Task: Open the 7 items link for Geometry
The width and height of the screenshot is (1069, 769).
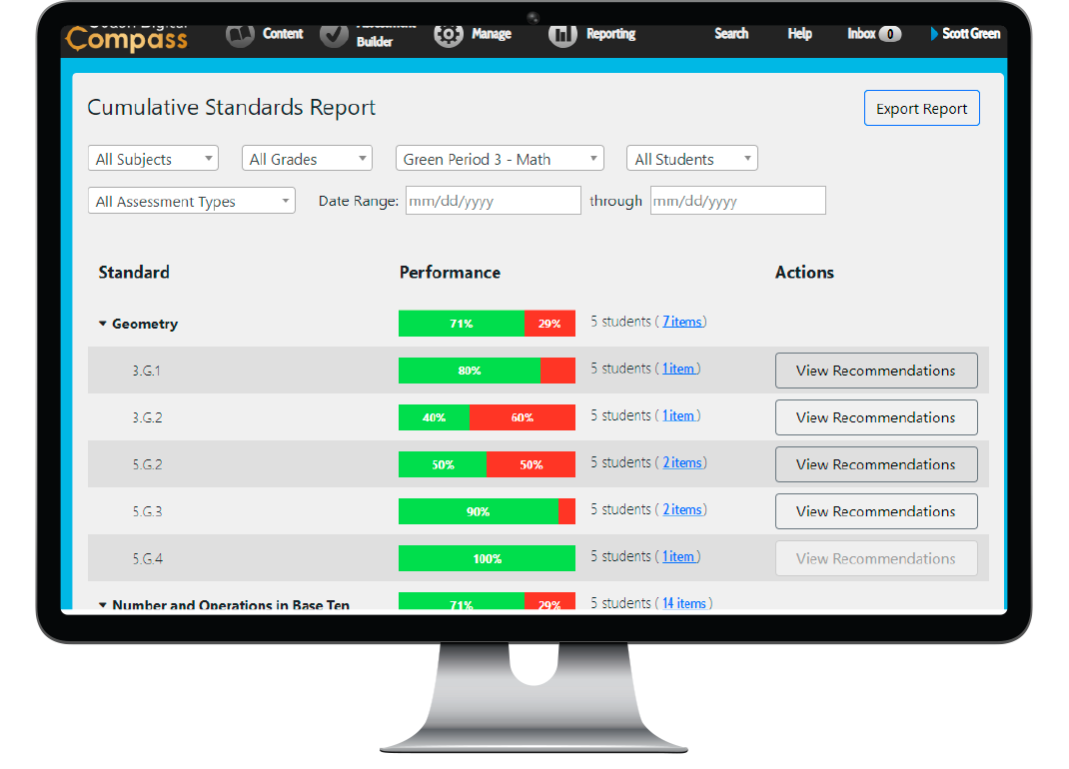Action: tap(682, 321)
